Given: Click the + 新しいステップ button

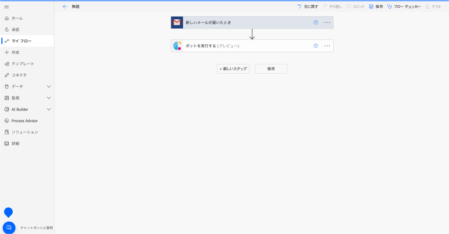Looking at the screenshot, I should [233, 69].
